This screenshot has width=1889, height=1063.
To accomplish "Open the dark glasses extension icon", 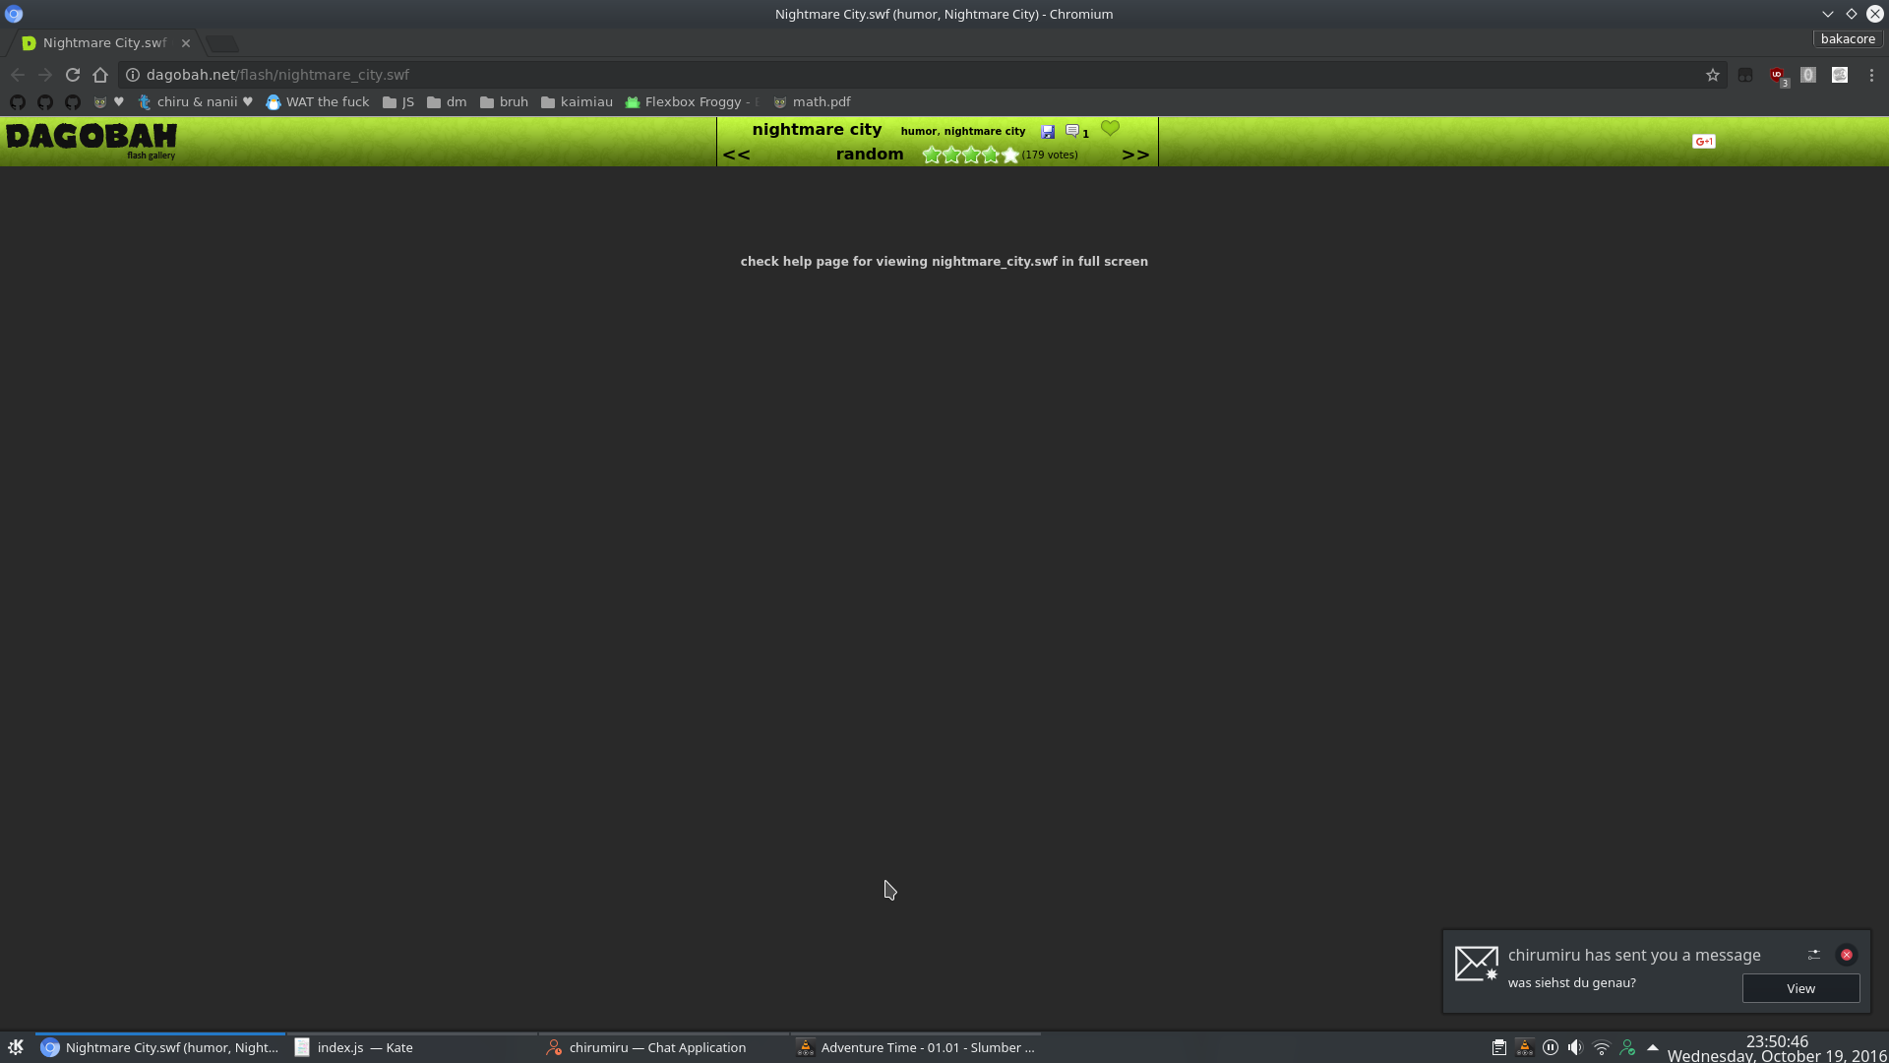I will click(x=1745, y=75).
